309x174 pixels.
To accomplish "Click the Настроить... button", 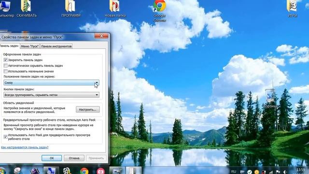I will coord(88,110).
